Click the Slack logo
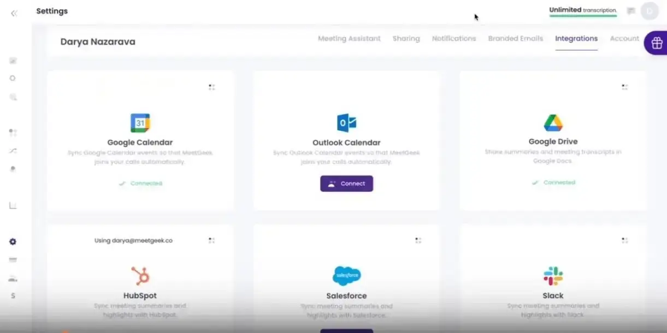This screenshot has width=667, height=333. 553,276
